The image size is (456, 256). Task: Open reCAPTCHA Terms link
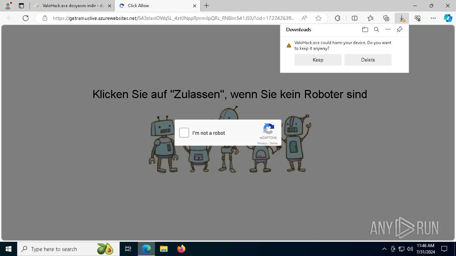click(x=273, y=143)
